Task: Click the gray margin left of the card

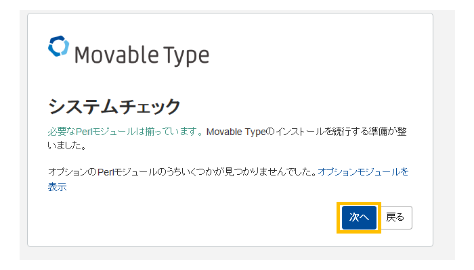Action: point(23,135)
